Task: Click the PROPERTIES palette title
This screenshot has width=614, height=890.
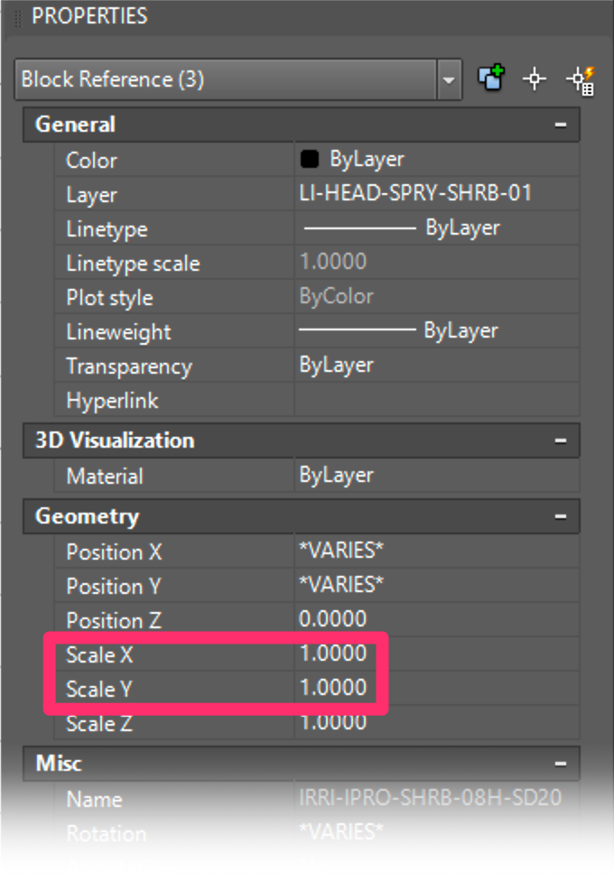Action: (x=89, y=16)
